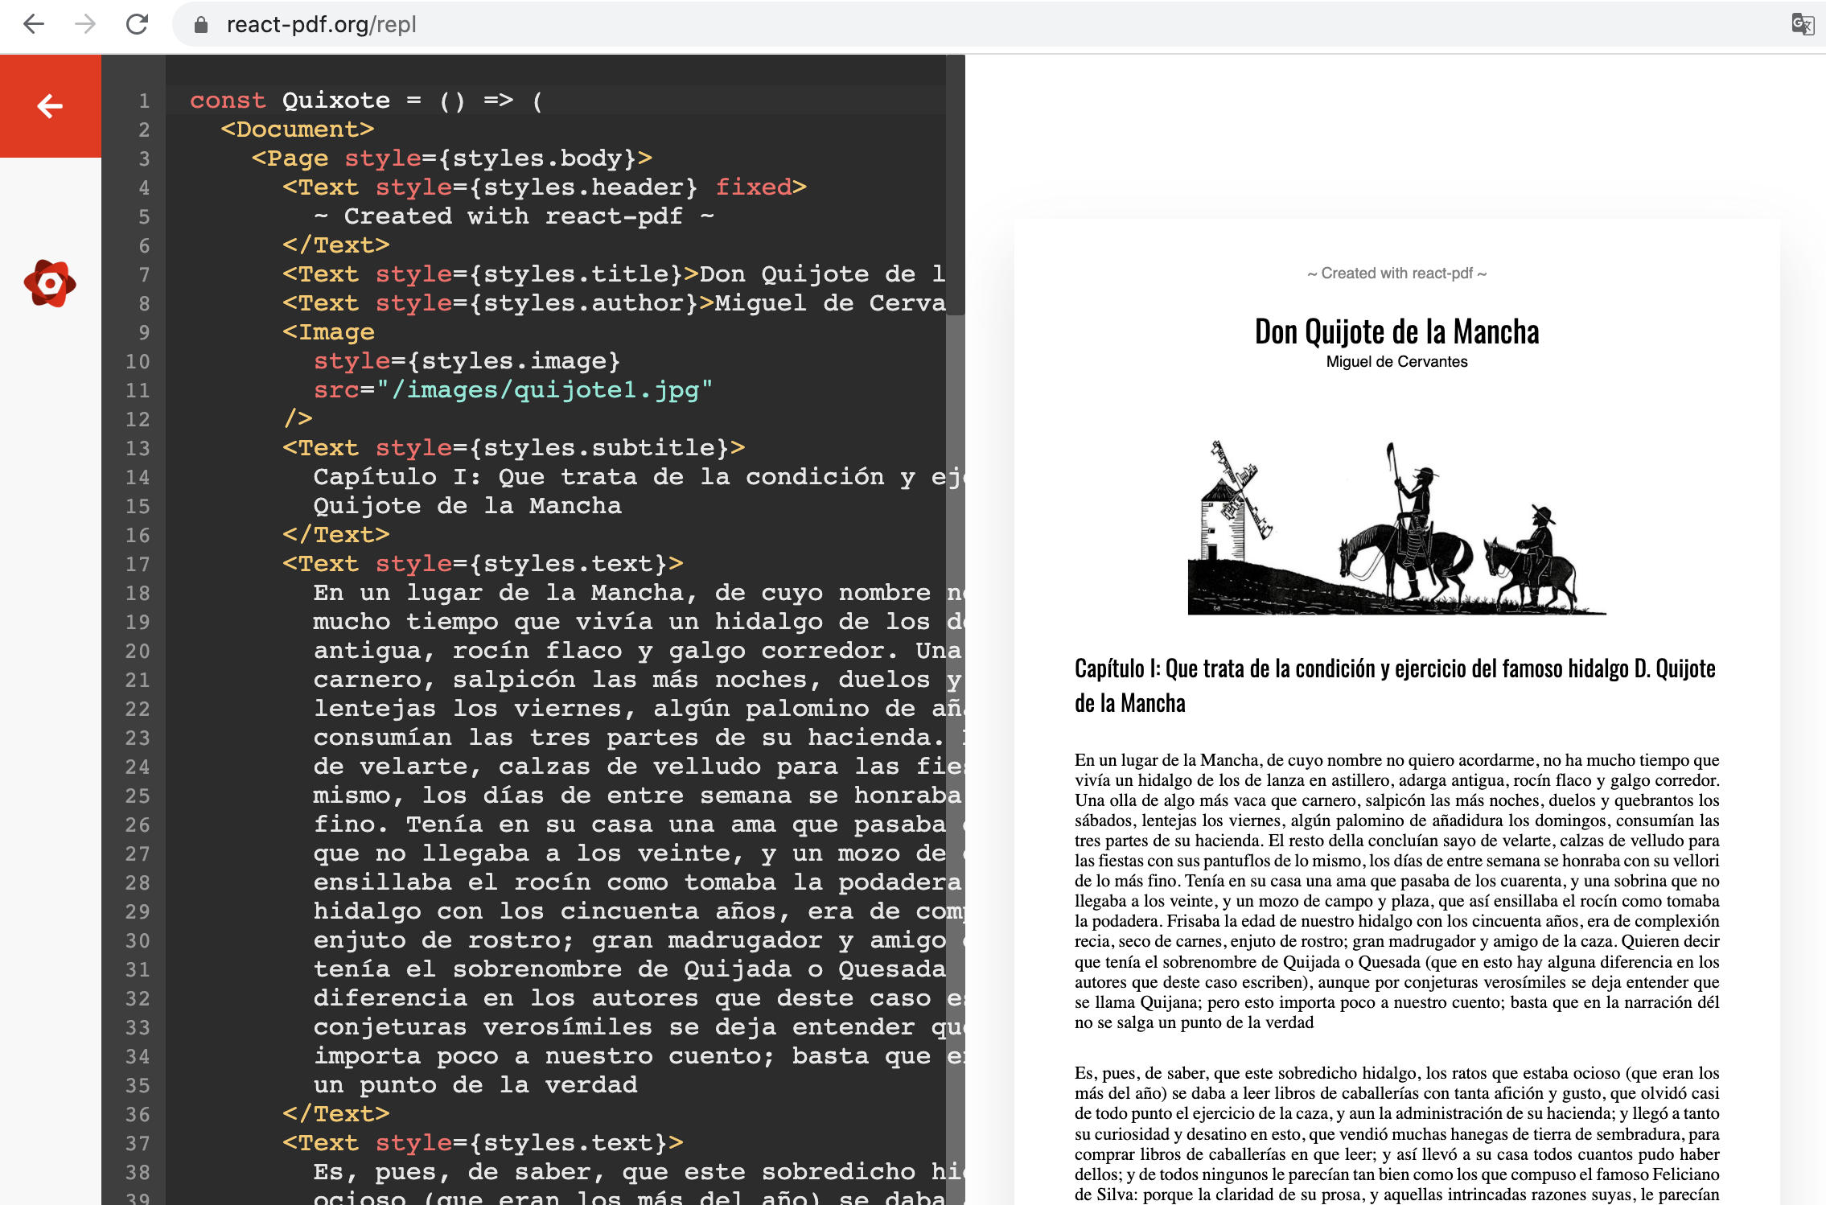This screenshot has width=1826, height=1205.
Task: Click the image src path string
Action: [545, 390]
